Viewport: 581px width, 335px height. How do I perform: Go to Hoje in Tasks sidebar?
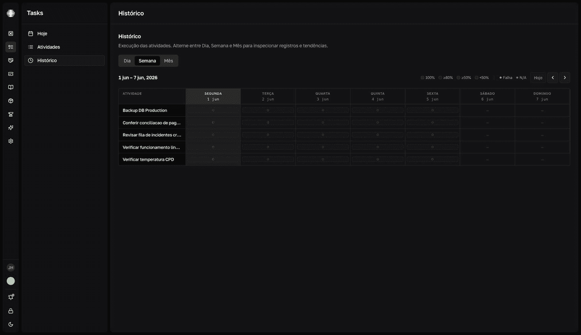point(64,33)
